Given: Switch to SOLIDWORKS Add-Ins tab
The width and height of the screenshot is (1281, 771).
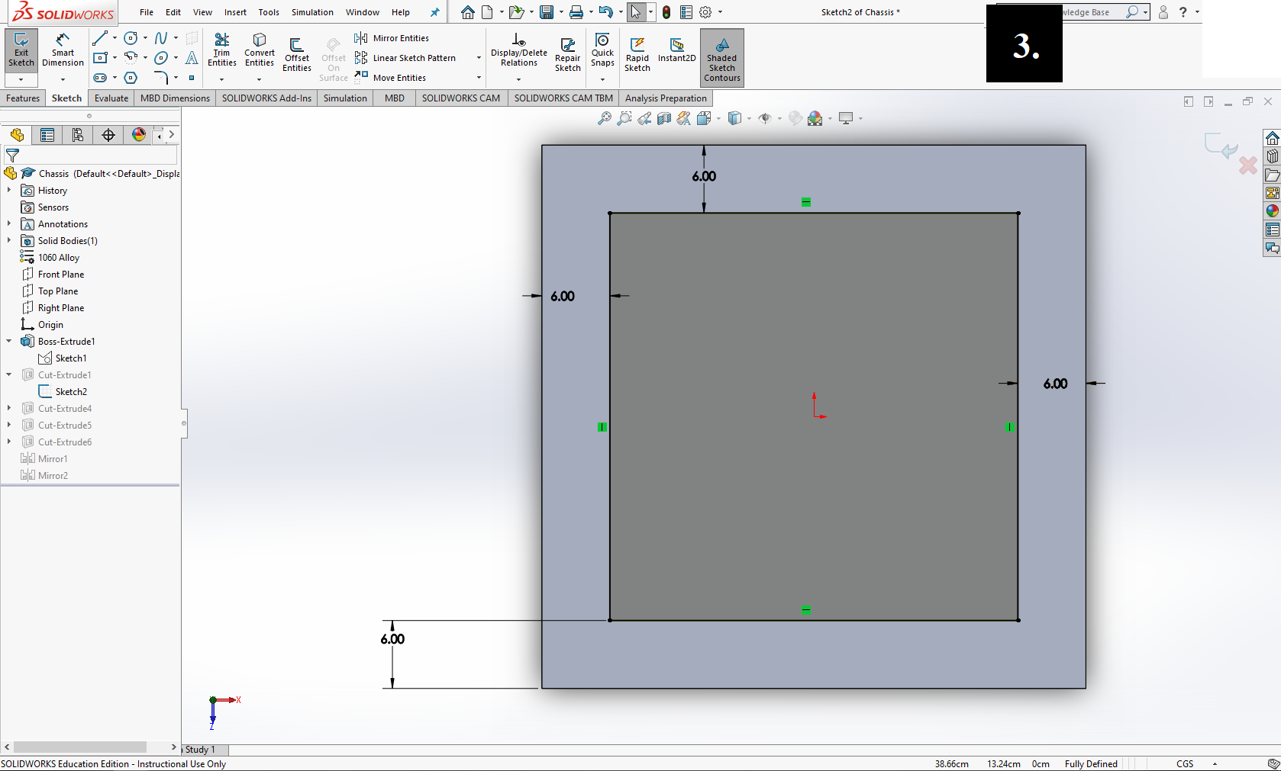Looking at the screenshot, I should (266, 98).
